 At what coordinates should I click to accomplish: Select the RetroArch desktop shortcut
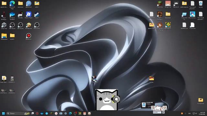pos(176,4)
